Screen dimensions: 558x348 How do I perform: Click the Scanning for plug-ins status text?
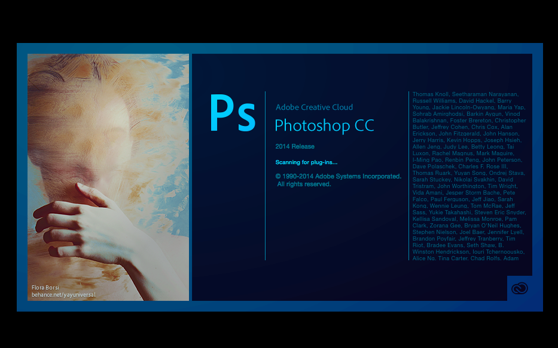[306, 162]
